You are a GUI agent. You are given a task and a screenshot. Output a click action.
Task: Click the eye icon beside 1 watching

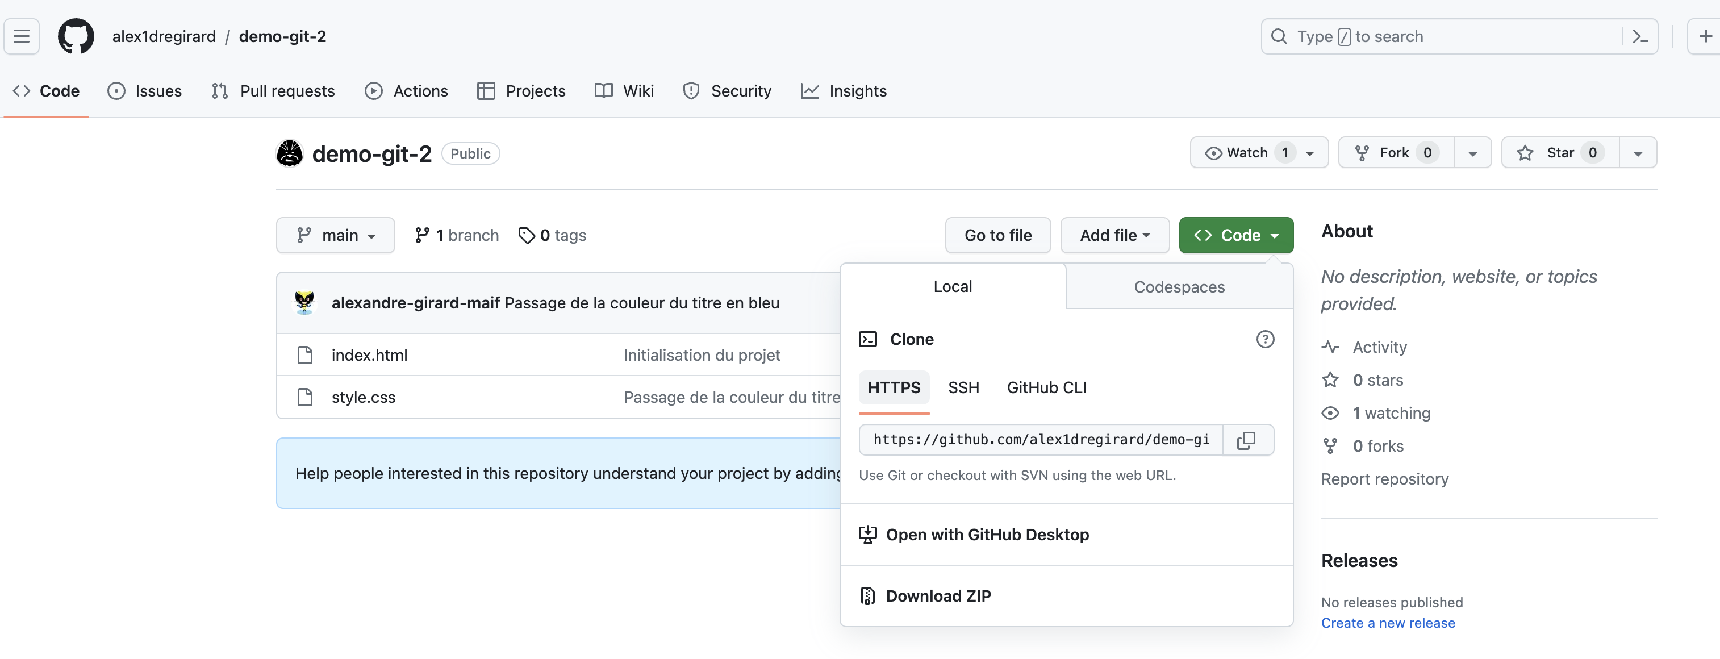[1330, 412]
